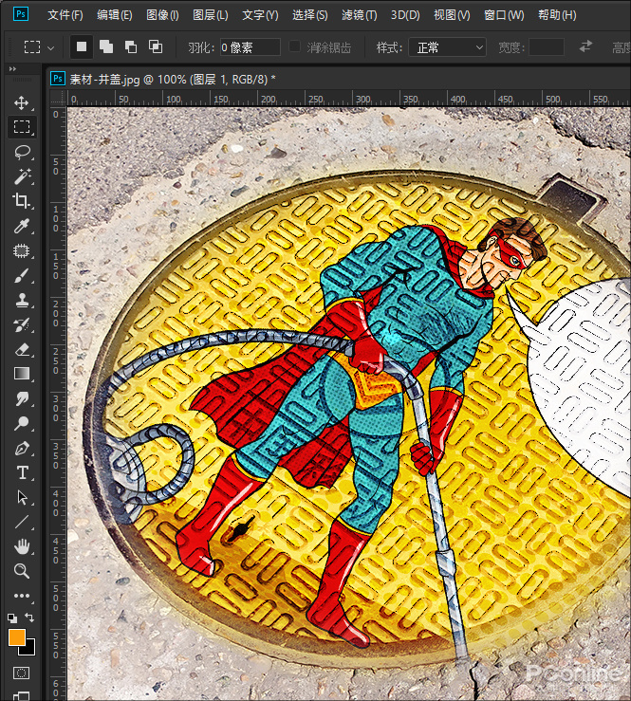Switch to the Brush tool

pyautogui.click(x=21, y=275)
